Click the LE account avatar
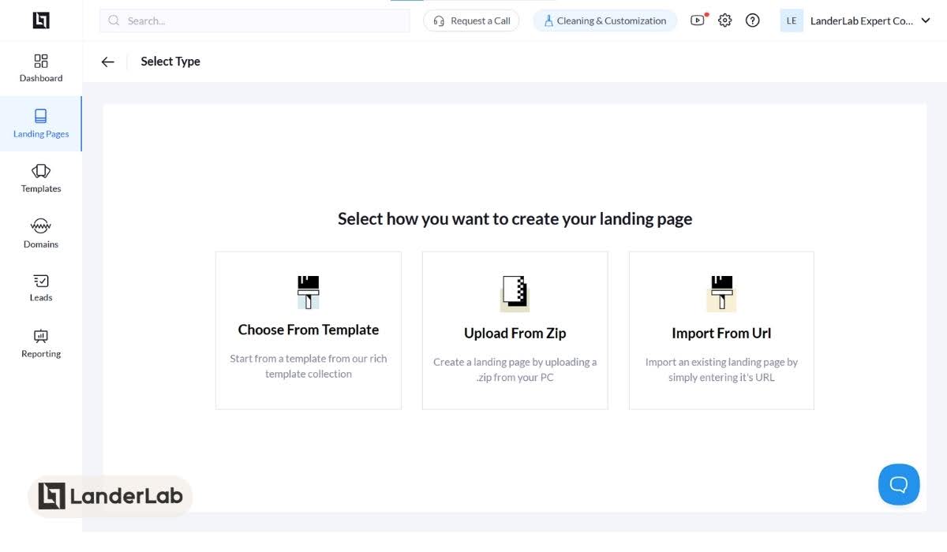The width and height of the screenshot is (947, 552). coord(792,21)
